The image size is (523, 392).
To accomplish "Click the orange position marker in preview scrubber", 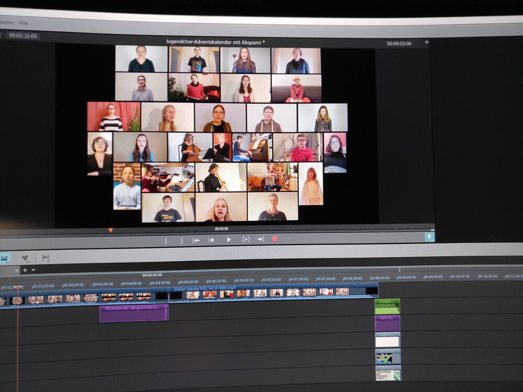I will [110, 230].
